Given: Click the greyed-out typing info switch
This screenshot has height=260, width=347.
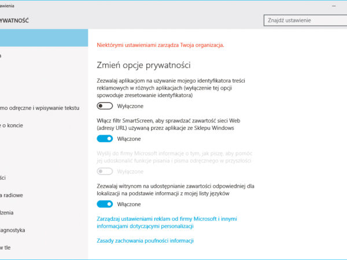Looking at the screenshot, I should pyautogui.click(x=105, y=172).
